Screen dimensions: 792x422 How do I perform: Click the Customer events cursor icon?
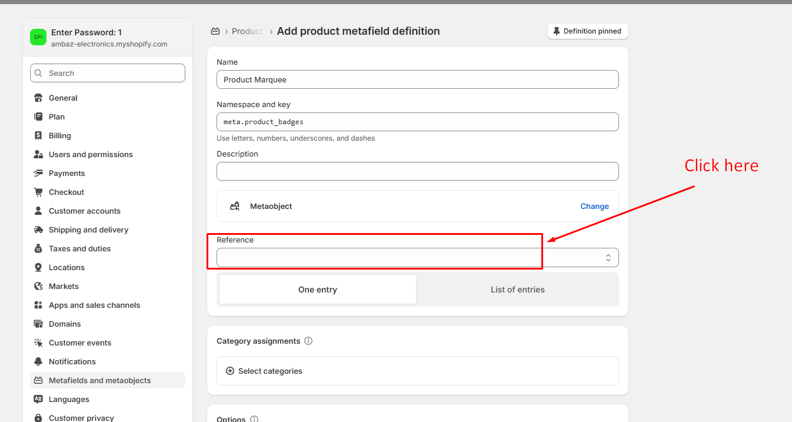[x=38, y=343]
